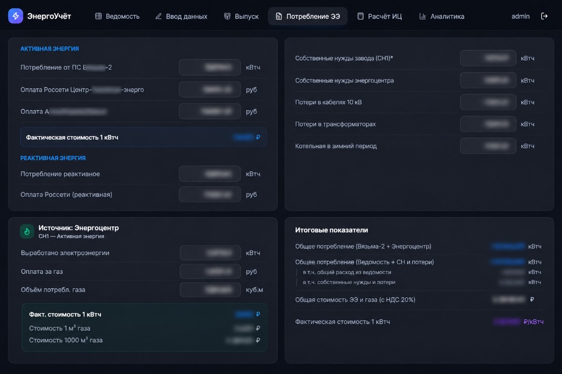Click the ЭнергоУчёт brand name
The image size is (562, 374).
49,16
